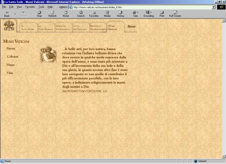Click the IE logo in title bar
Image resolution: width=226 pixels, height=164 pixels.
[x=2, y=2]
